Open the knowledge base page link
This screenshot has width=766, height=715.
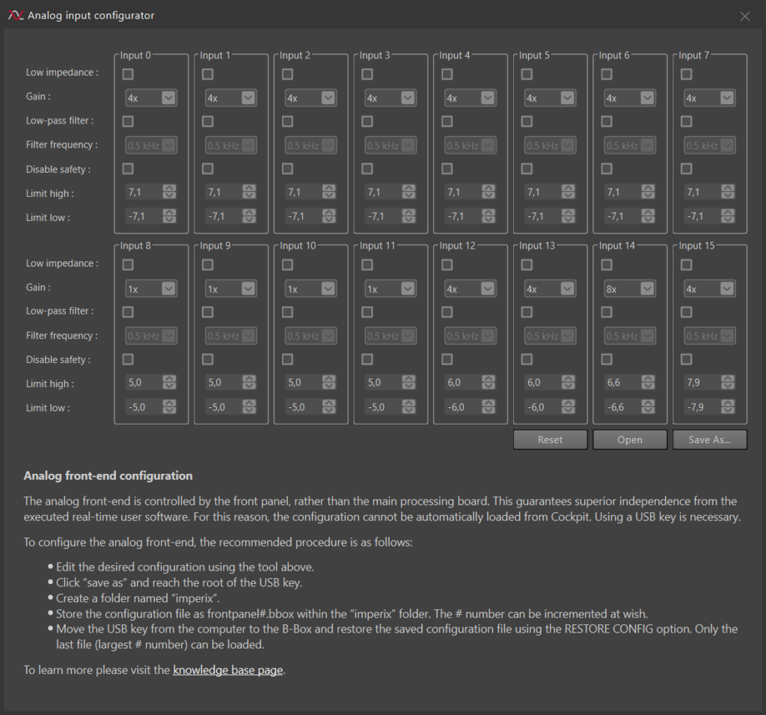227,670
